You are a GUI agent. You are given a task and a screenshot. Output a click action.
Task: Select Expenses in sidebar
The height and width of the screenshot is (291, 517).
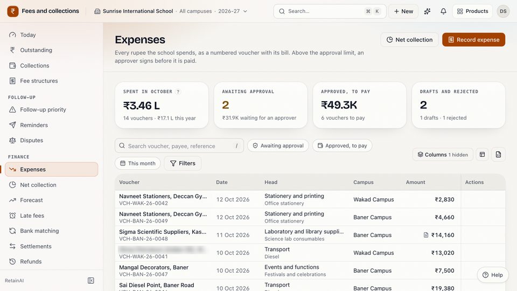tap(52, 169)
